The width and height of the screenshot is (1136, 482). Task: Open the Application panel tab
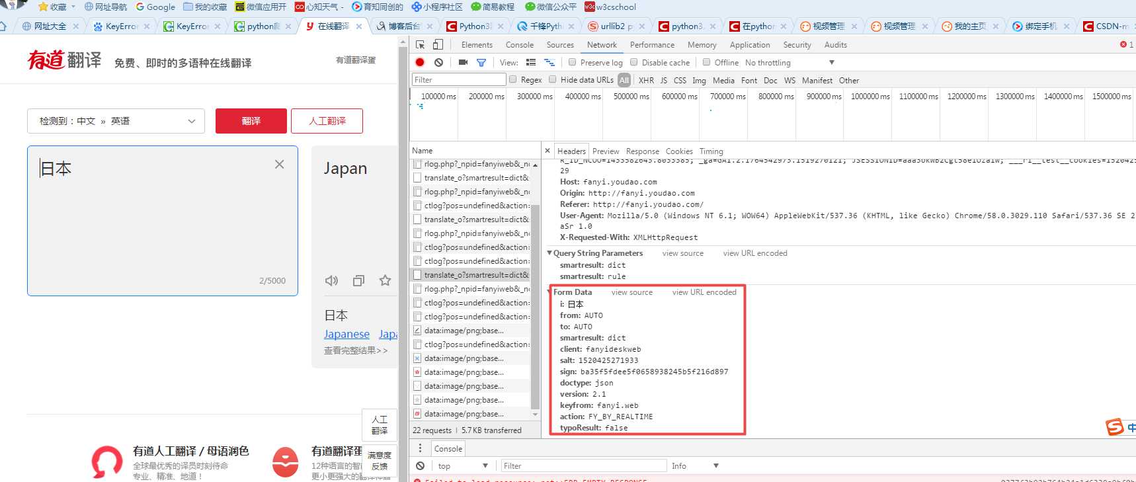(x=750, y=45)
